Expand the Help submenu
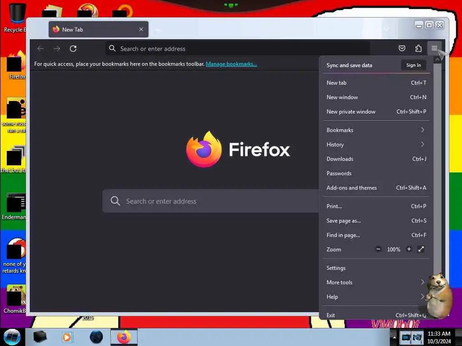Viewport: 462px width, 346px height. (x=376, y=297)
